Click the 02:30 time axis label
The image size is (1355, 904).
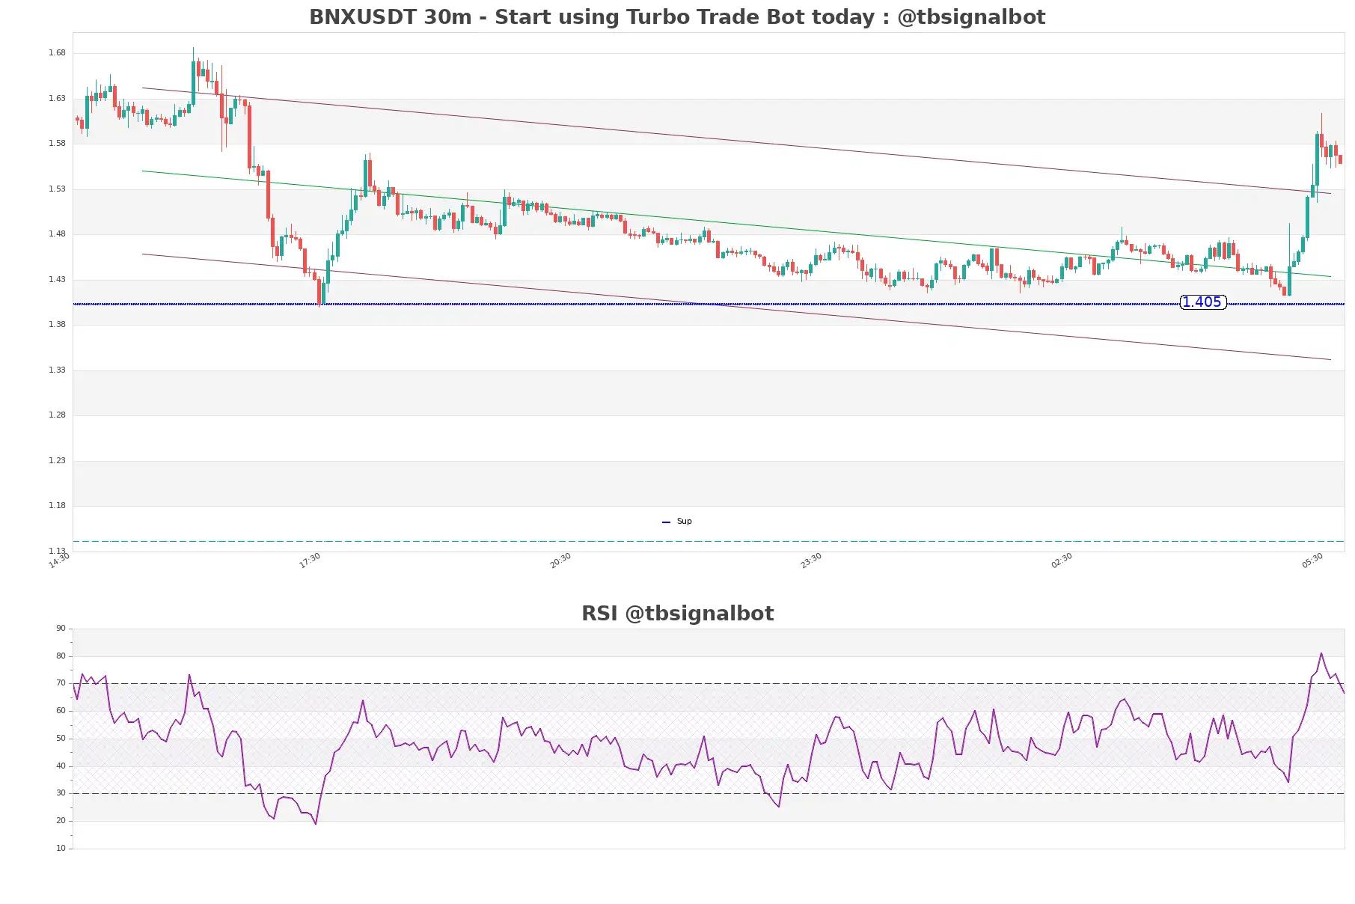(x=1062, y=561)
